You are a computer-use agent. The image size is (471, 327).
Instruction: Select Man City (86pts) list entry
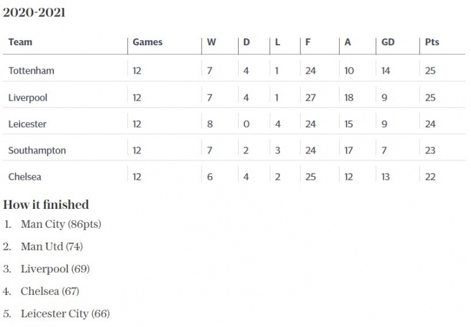pos(61,224)
